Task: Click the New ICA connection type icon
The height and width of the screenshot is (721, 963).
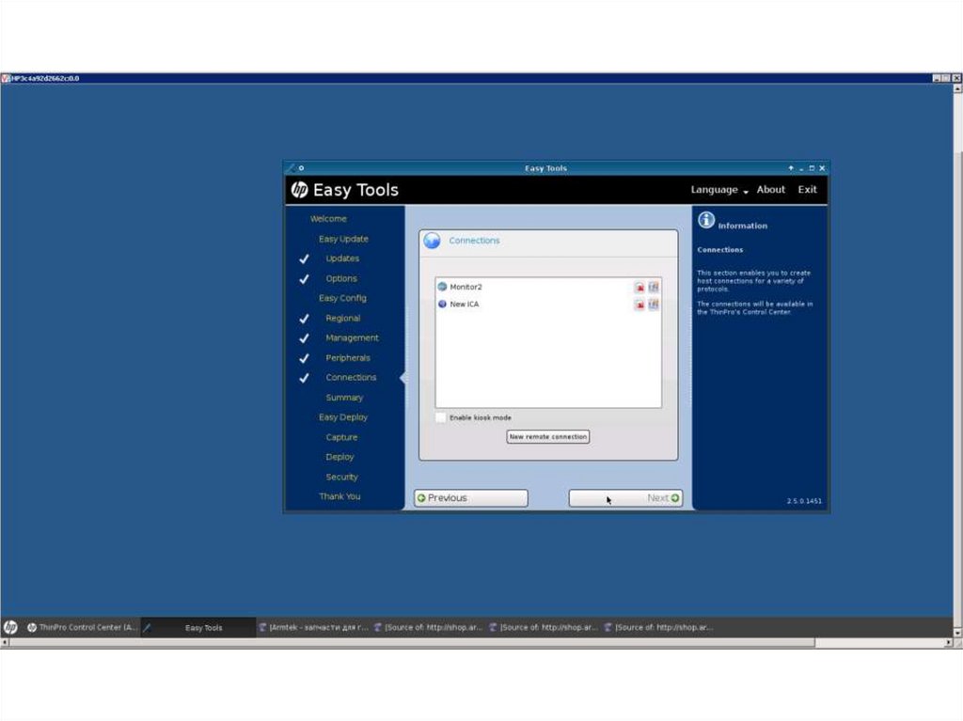Action: coord(442,304)
